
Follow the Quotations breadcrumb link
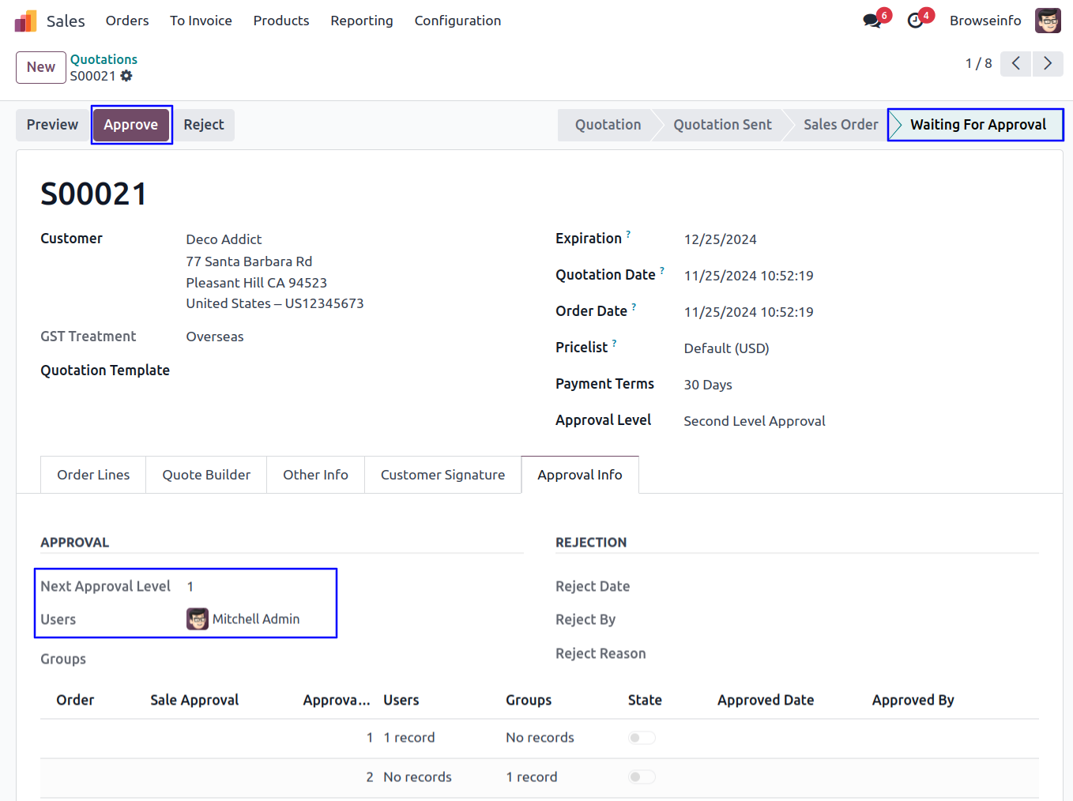[x=104, y=59]
